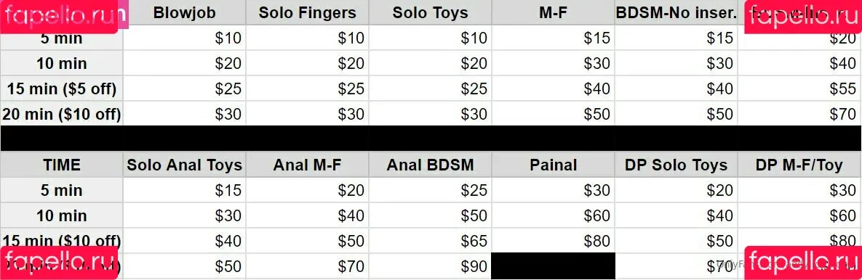Click the DP Solo Toys header cell
The width and height of the screenshot is (862, 280).
[x=677, y=165]
